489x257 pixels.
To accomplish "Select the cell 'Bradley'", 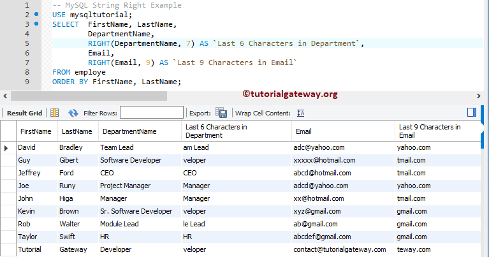I will point(78,147).
